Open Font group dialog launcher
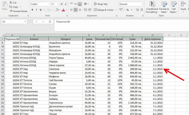Image resolution: width=189 pixels, height=115 pixels. click(x=67, y=15)
